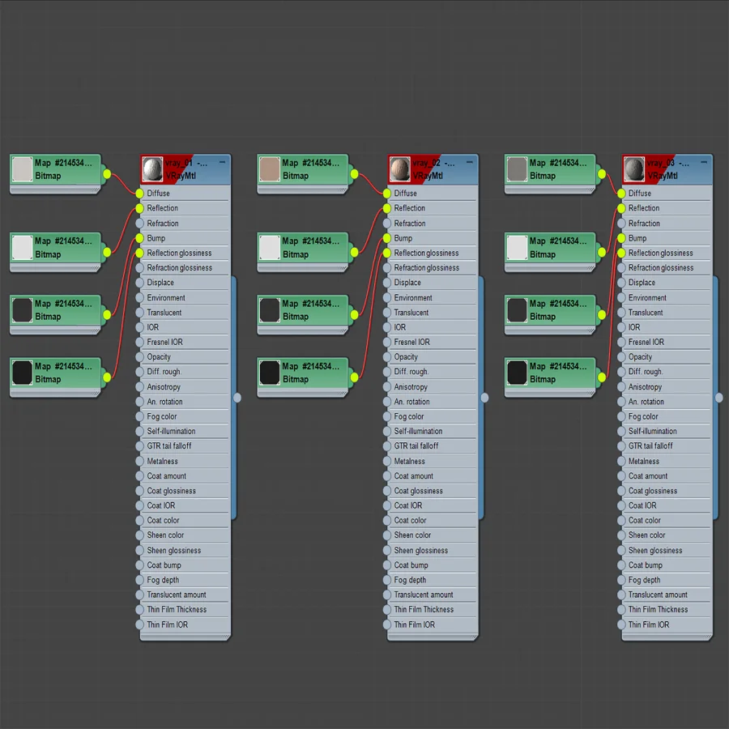
Task: Click vray_01 Reflection glossiness input socket
Action: 139,253
